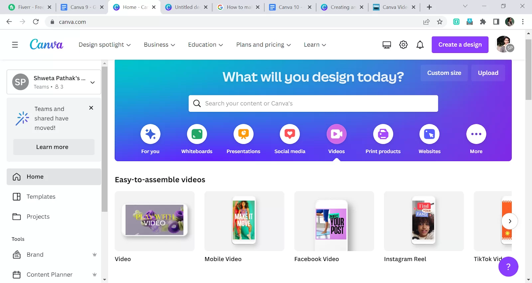The height and width of the screenshot is (283, 532).
Task: Expand the Business menu
Action: 159,45
